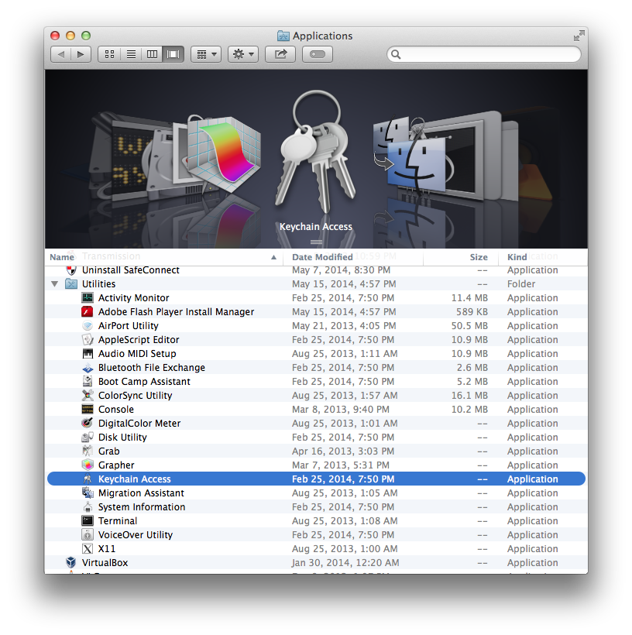This screenshot has height=635, width=632.
Task: Click the 16.1 MB size of ColorSync Utility
Action: (x=469, y=396)
